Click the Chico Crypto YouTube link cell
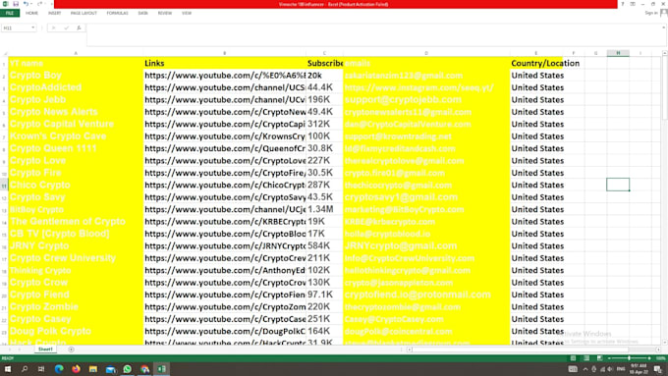 (x=225, y=186)
